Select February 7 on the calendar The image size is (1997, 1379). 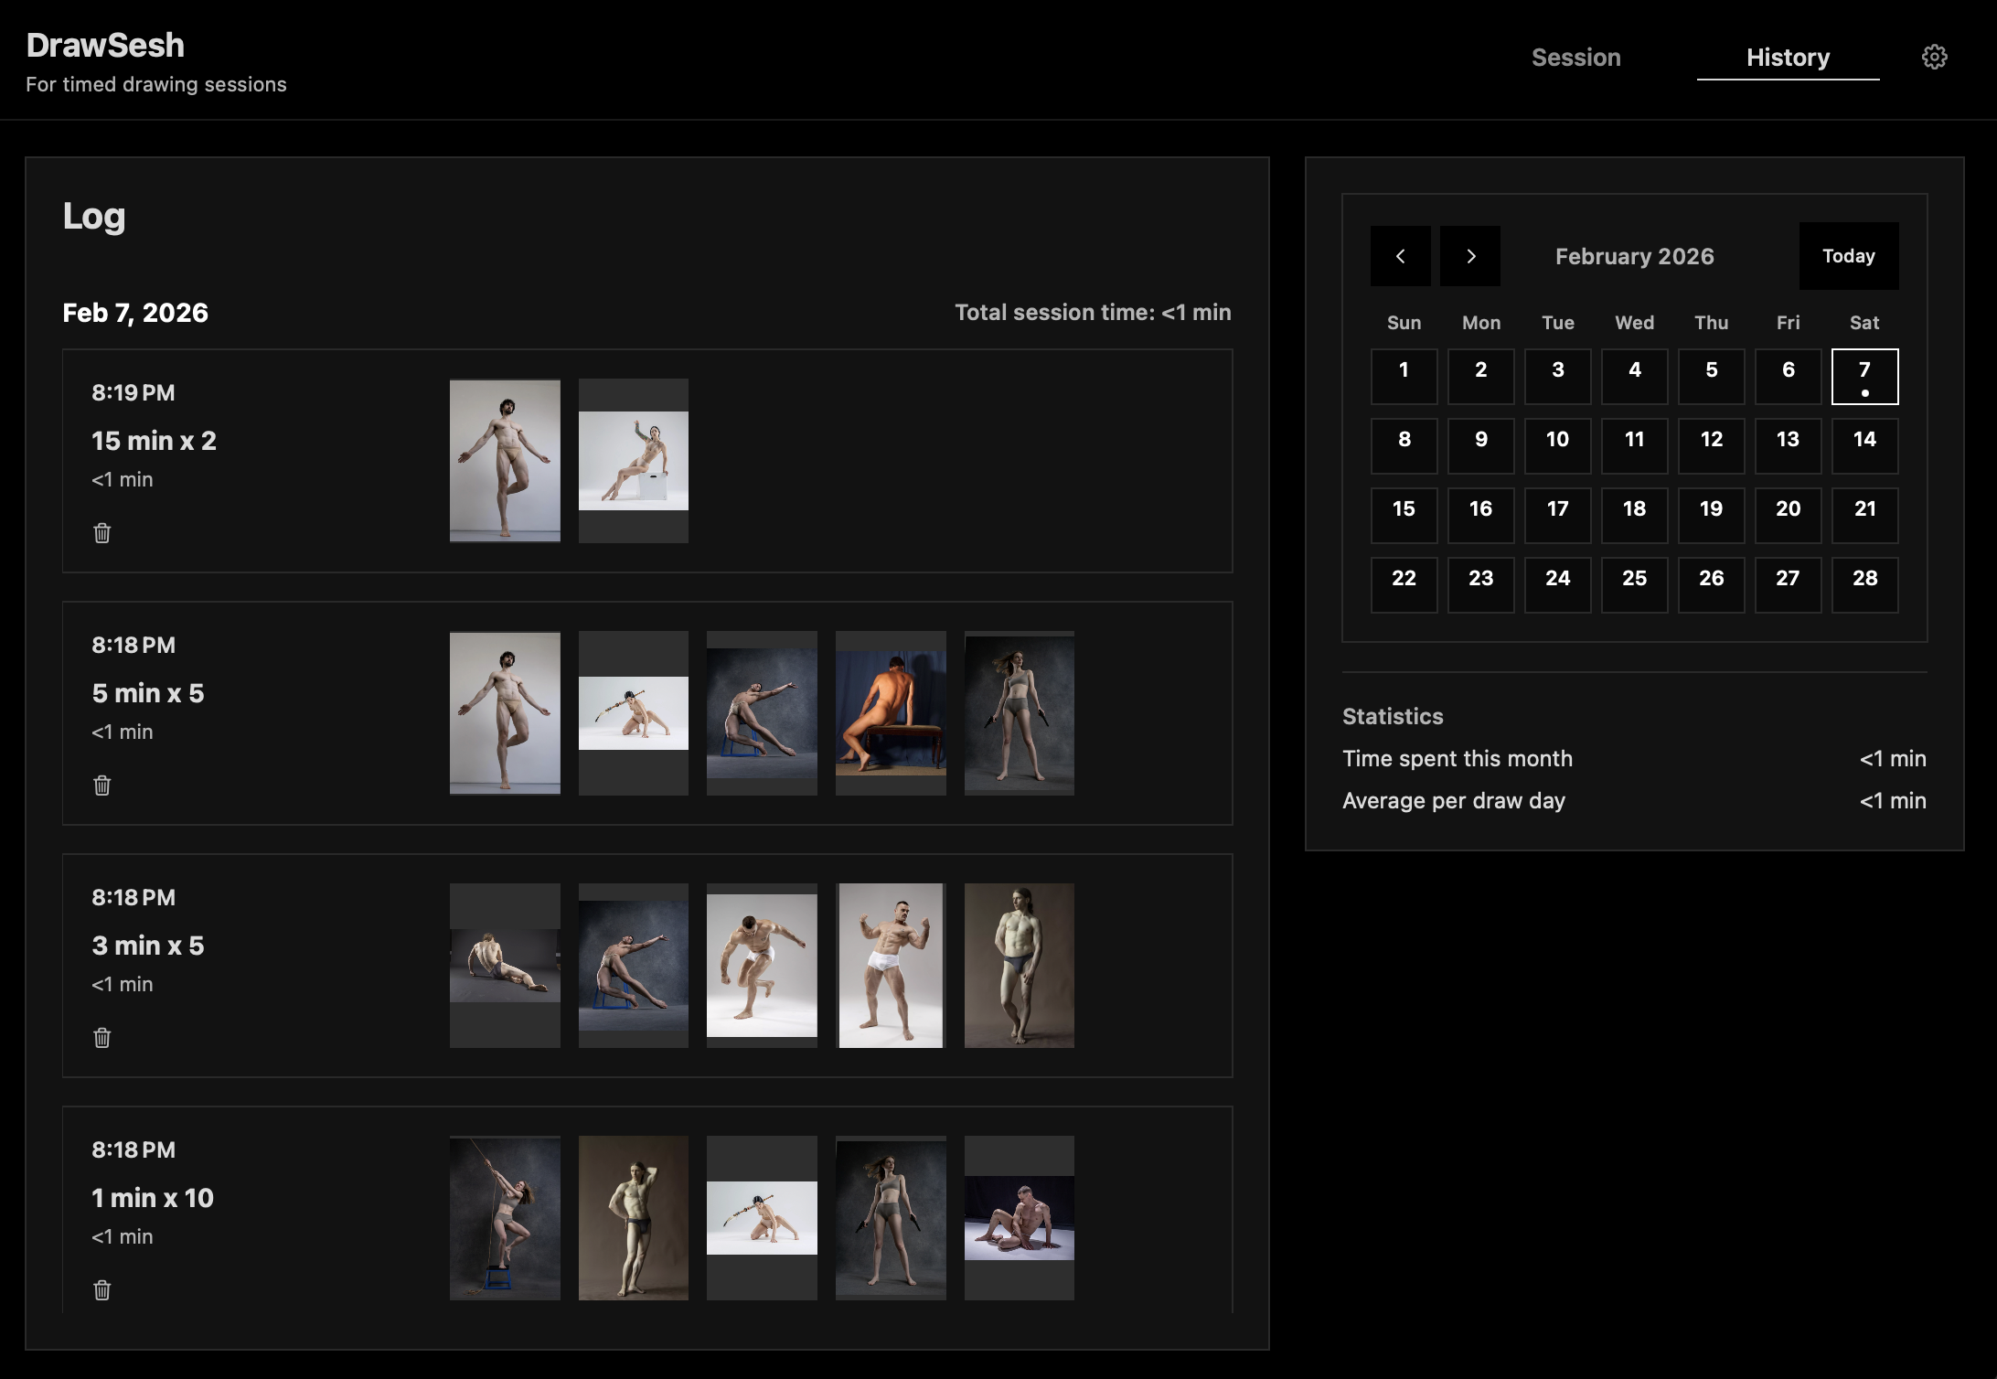pyautogui.click(x=1864, y=376)
